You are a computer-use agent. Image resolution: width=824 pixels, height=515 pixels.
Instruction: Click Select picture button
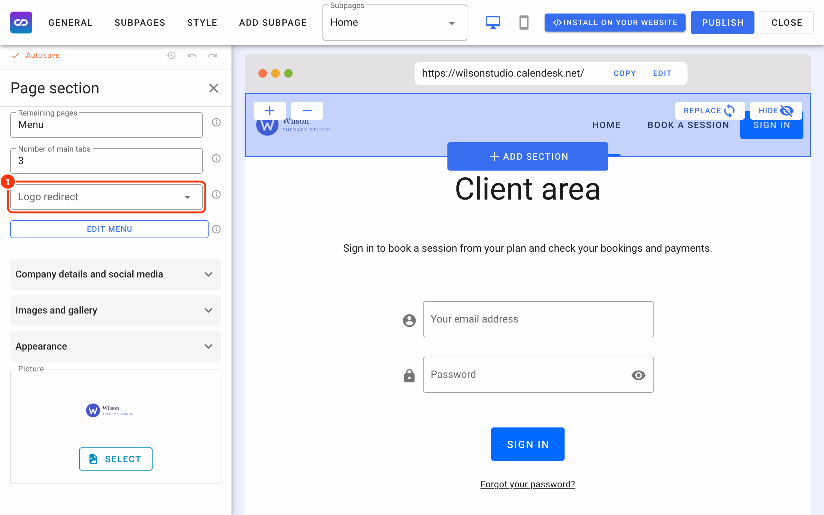coord(116,459)
